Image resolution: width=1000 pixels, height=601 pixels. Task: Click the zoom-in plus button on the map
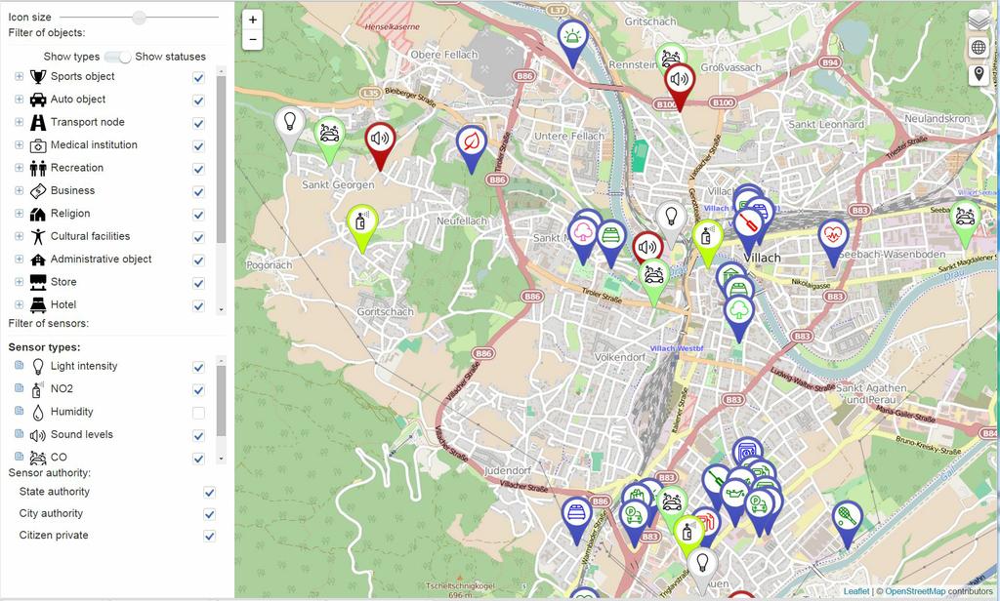coord(252,20)
